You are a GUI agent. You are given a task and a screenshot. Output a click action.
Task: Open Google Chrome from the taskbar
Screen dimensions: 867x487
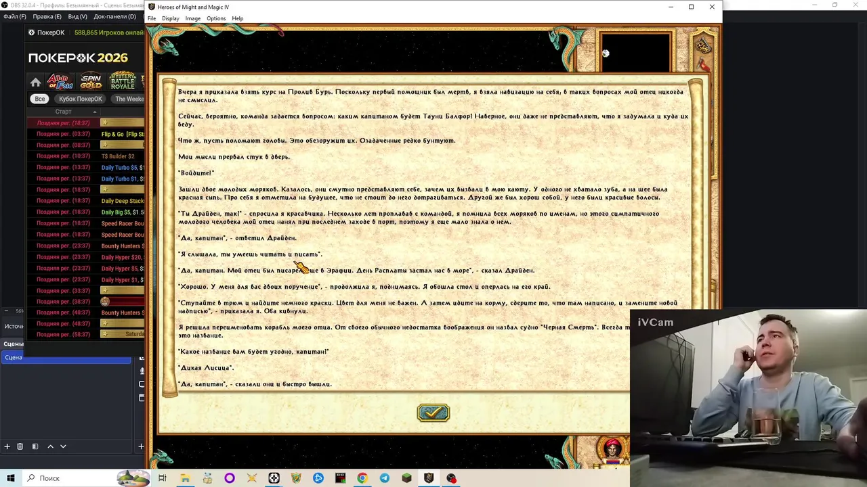[362, 478]
